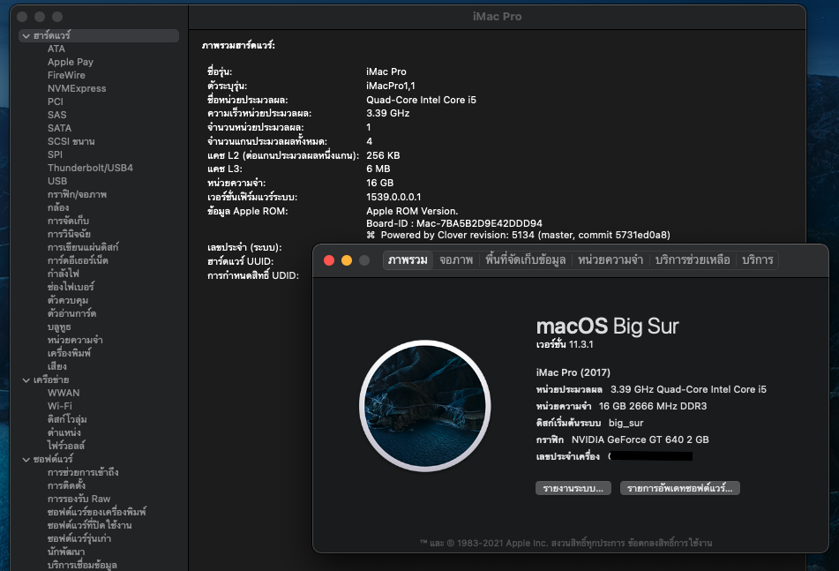Collapse the เครือข่าย section chevron

[x=26, y=380]
